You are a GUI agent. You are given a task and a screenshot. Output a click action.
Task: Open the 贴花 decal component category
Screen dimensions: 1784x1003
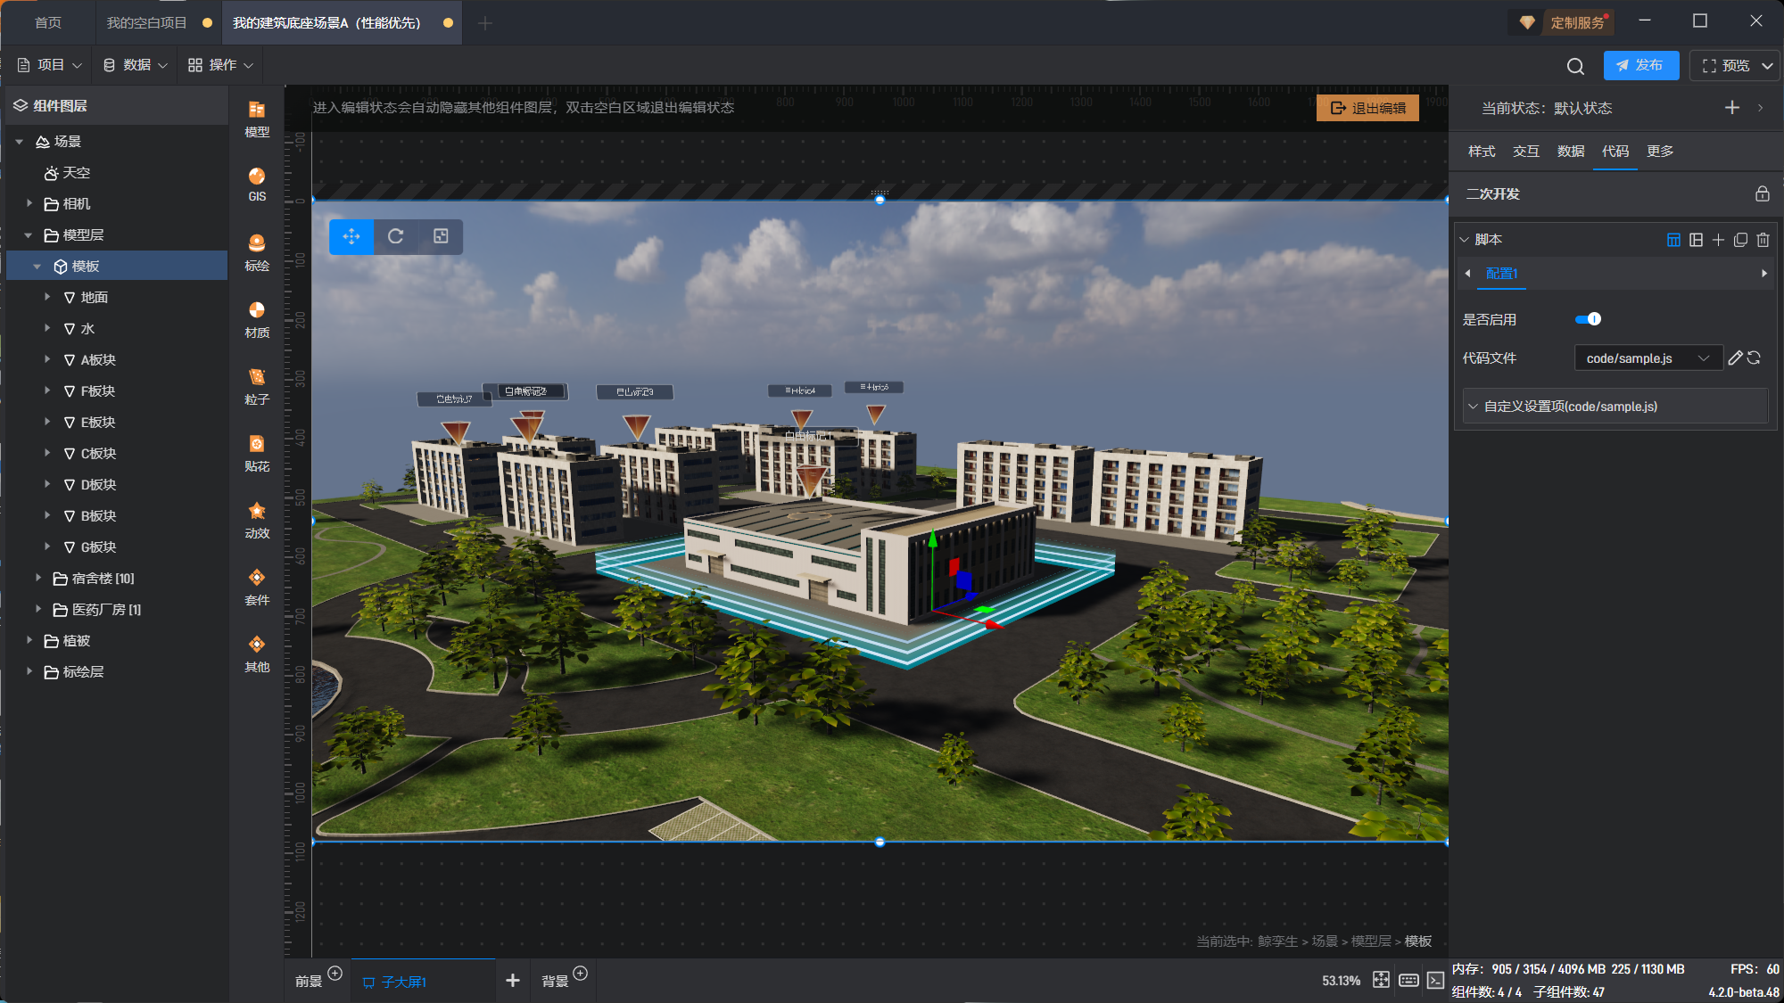coord(257,453)
